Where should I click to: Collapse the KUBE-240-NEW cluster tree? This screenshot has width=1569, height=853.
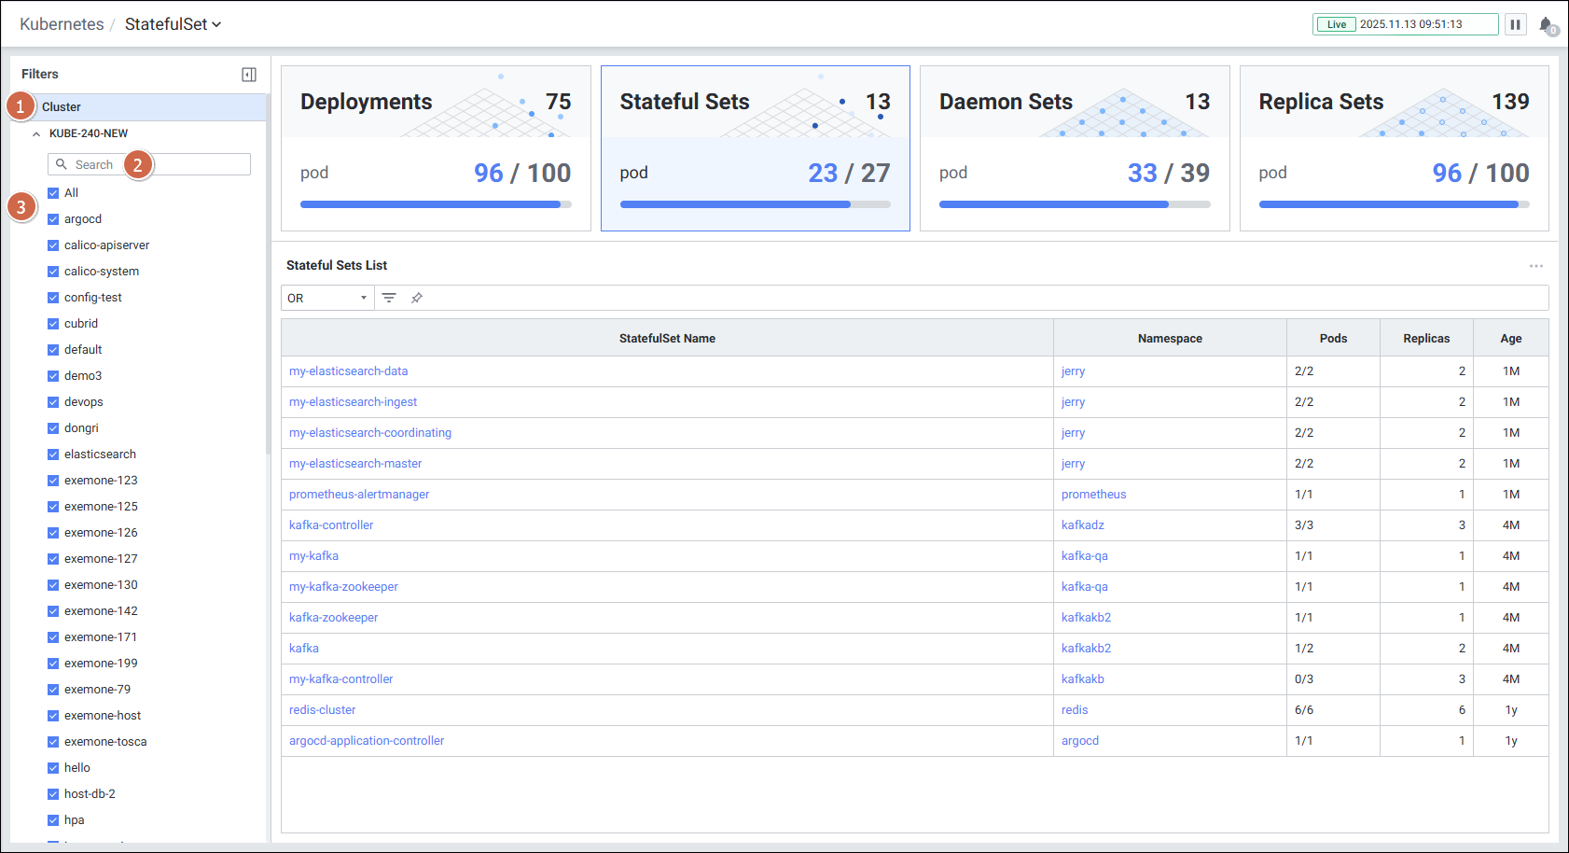pyautogui.click(x=36, y=133)
